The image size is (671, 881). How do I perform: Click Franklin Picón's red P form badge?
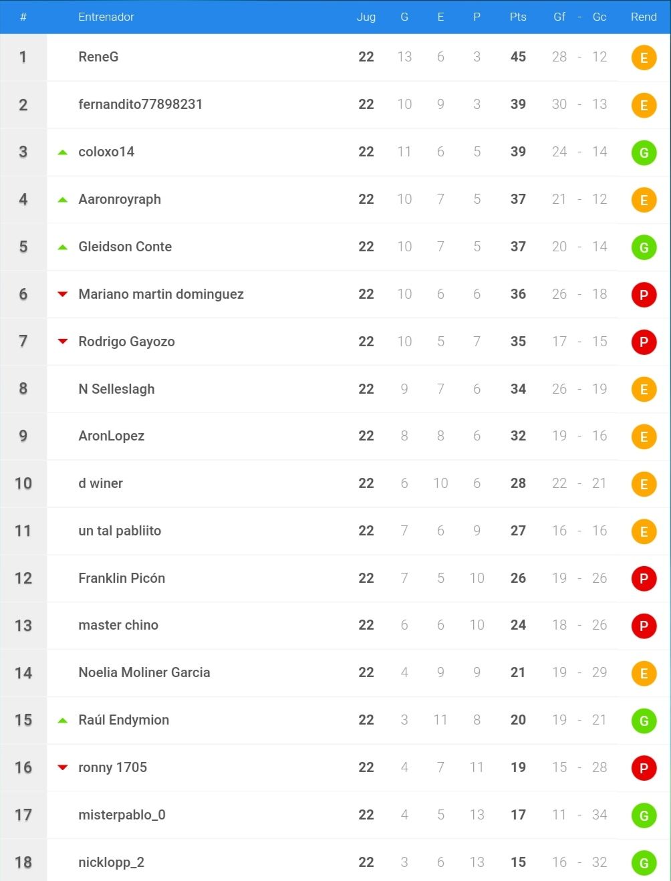(644, 579)
